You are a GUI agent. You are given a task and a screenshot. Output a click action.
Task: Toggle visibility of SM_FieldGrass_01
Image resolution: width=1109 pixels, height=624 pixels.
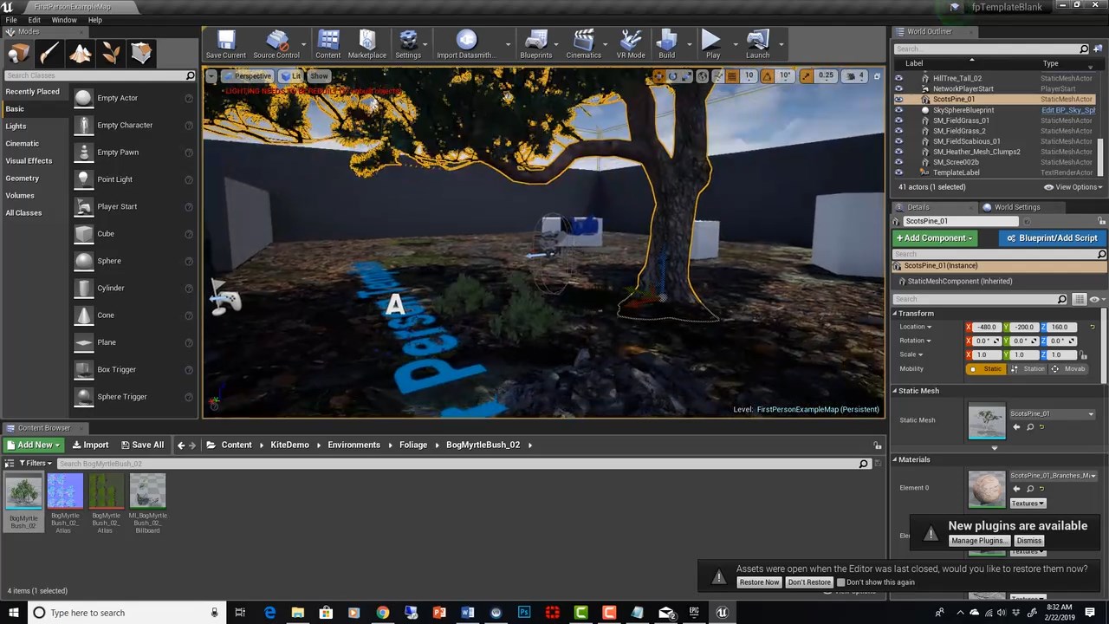pos(898,120)
